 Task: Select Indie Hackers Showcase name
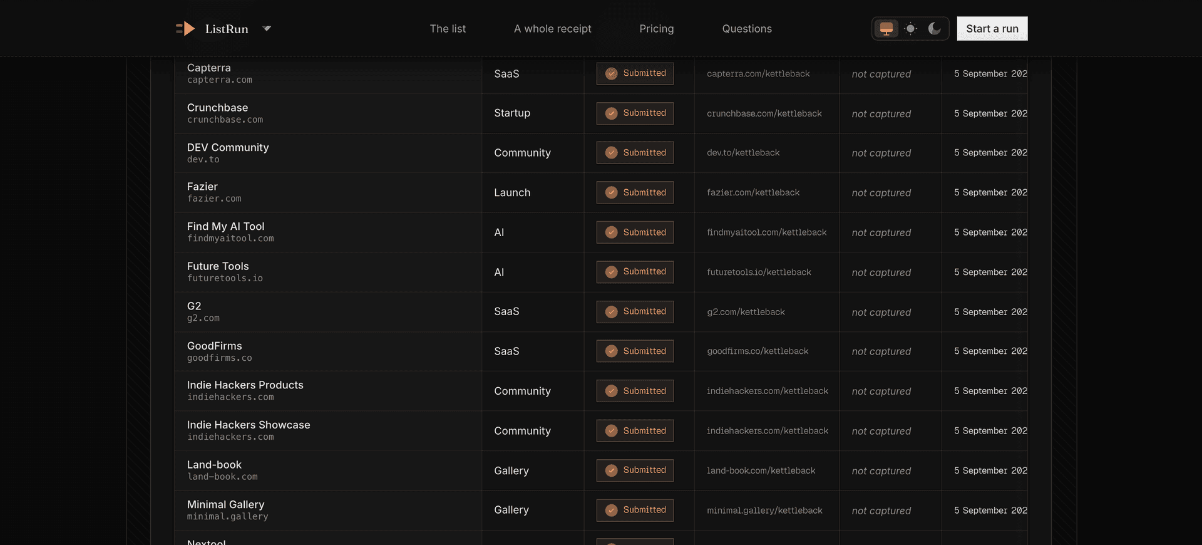(249, 425)
